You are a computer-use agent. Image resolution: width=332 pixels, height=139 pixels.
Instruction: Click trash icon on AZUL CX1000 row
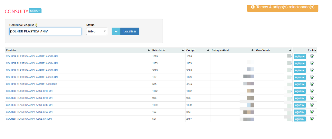tap(312, 119)
